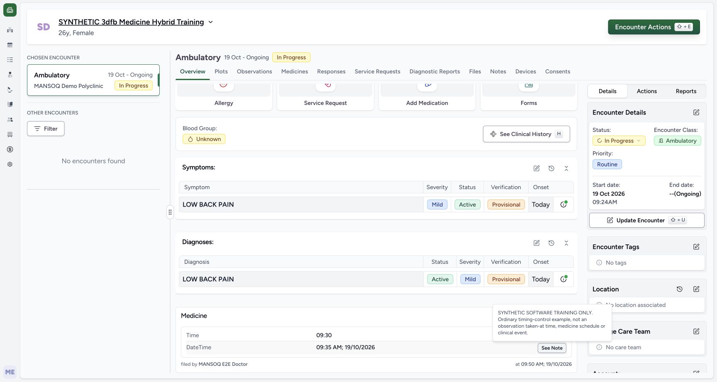
Task: Open the microscope lab sidebar icon
Action: tap(10, 90)
